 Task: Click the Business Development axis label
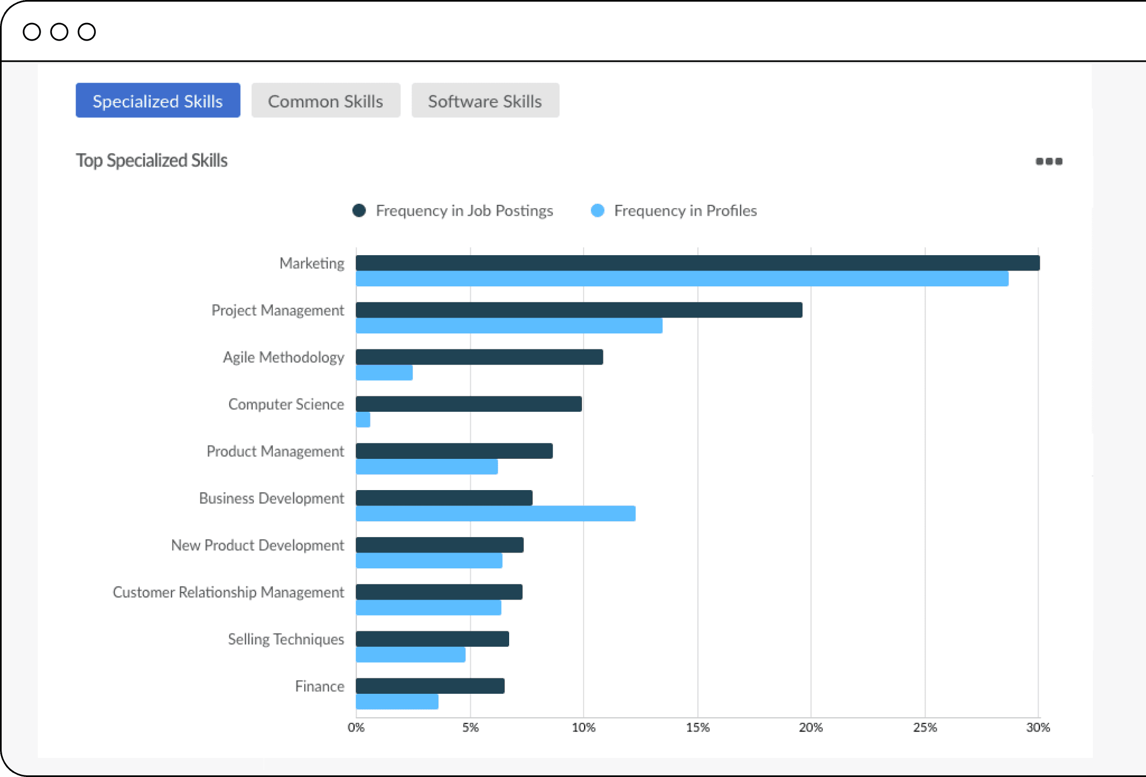click(271, 498)
